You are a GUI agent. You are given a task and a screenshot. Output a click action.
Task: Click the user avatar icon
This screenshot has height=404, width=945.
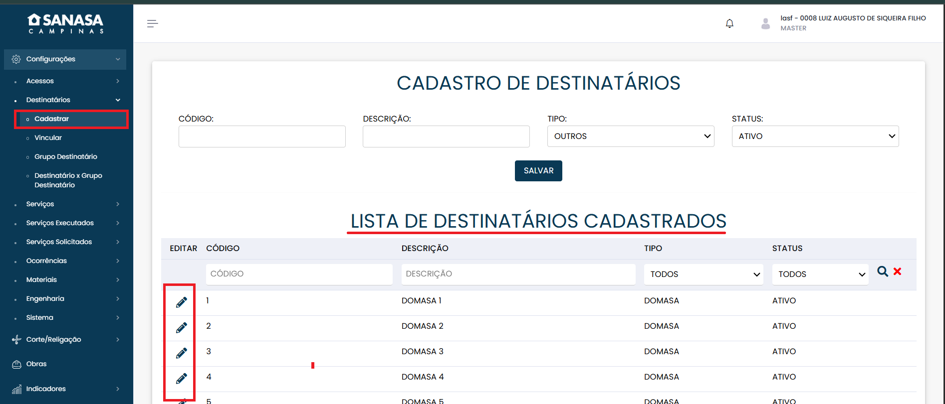[765, 23]
